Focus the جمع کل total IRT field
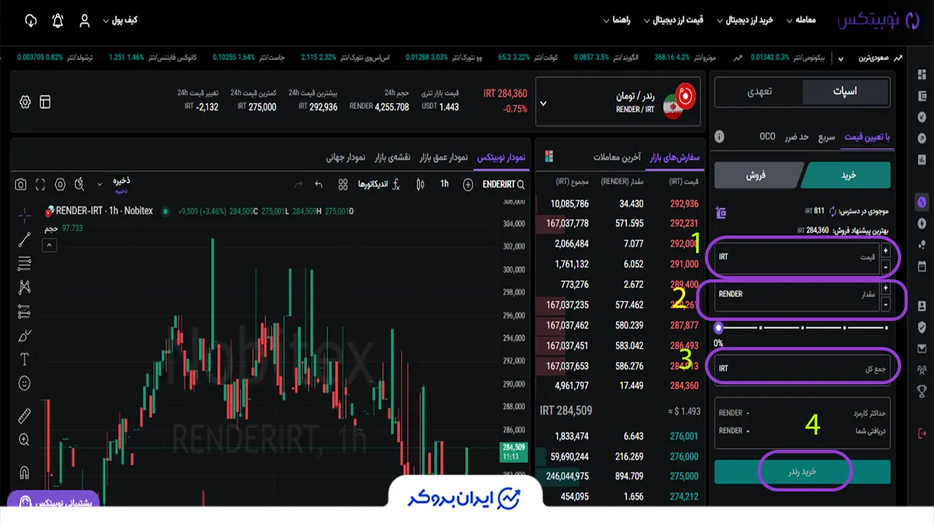 click(x=803, y=368)
